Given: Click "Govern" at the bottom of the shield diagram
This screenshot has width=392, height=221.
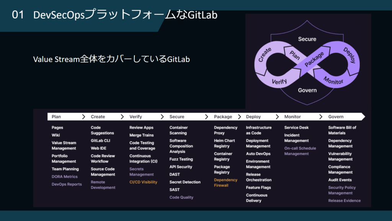Looking at the screenshot, I should (307, 90).
